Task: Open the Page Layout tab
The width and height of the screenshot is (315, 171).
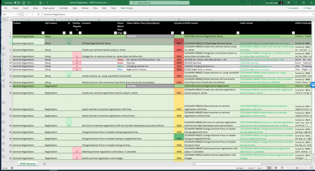Action: 48,8
